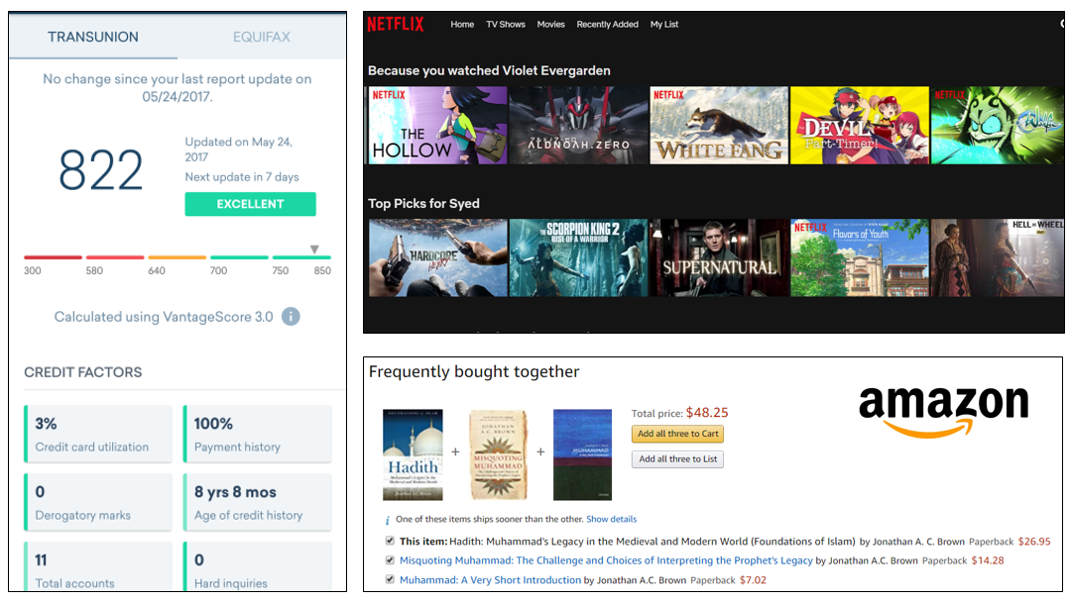Open the Hard inquiries card
Viewport: 1070px width, 601px height.
(257, 567)
